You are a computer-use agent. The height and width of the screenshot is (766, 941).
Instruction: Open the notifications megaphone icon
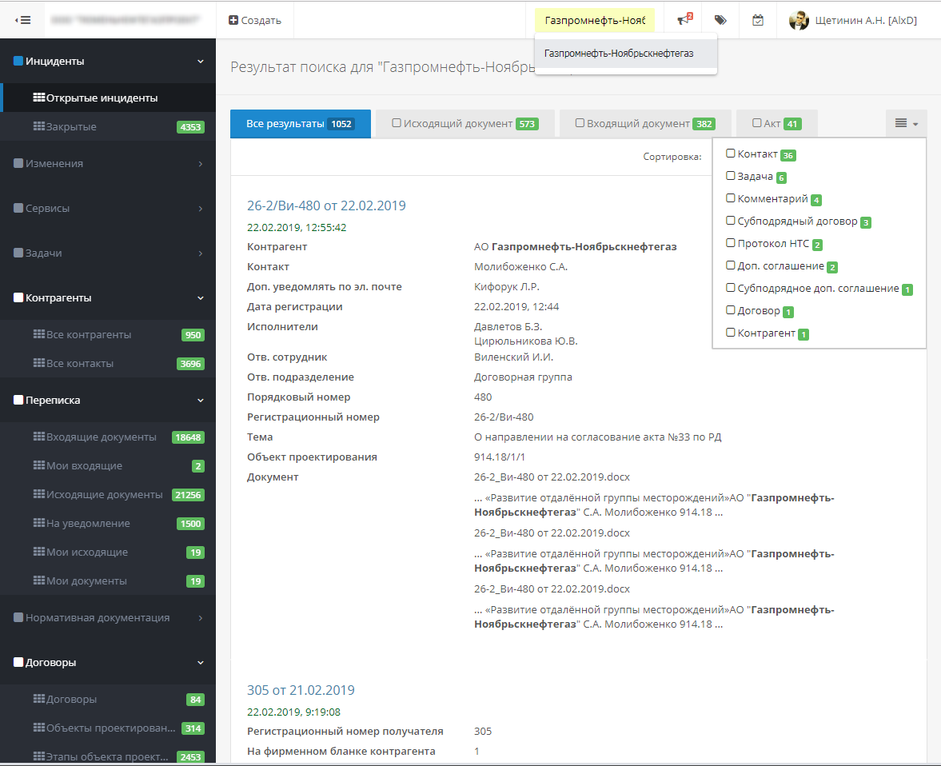pyautogui.click(x=684, y=20)
